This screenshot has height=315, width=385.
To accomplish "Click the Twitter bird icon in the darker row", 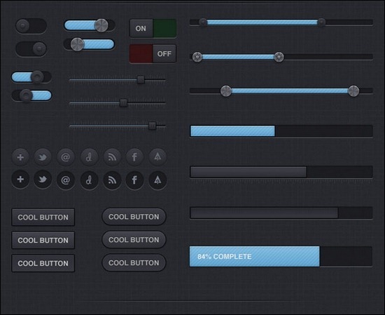I will 43,180.
